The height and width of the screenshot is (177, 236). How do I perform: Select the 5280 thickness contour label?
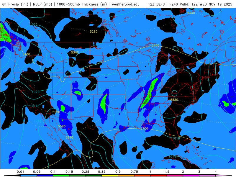point(94,32)
